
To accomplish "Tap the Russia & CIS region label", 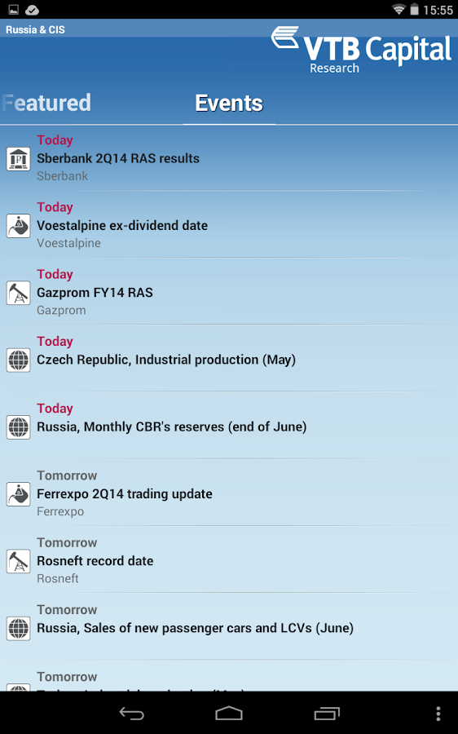I will click(x=35, y=29).
